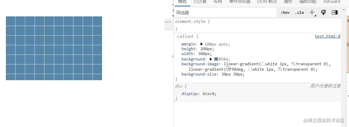Viewport: 349px width, 127px height.
Task: Open the test.html:8 source link
Action: pyautogui.click(x=327, y=36)
